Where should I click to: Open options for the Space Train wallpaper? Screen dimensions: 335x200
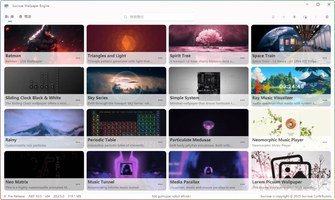pyautogui.click(x=325, y=58)
